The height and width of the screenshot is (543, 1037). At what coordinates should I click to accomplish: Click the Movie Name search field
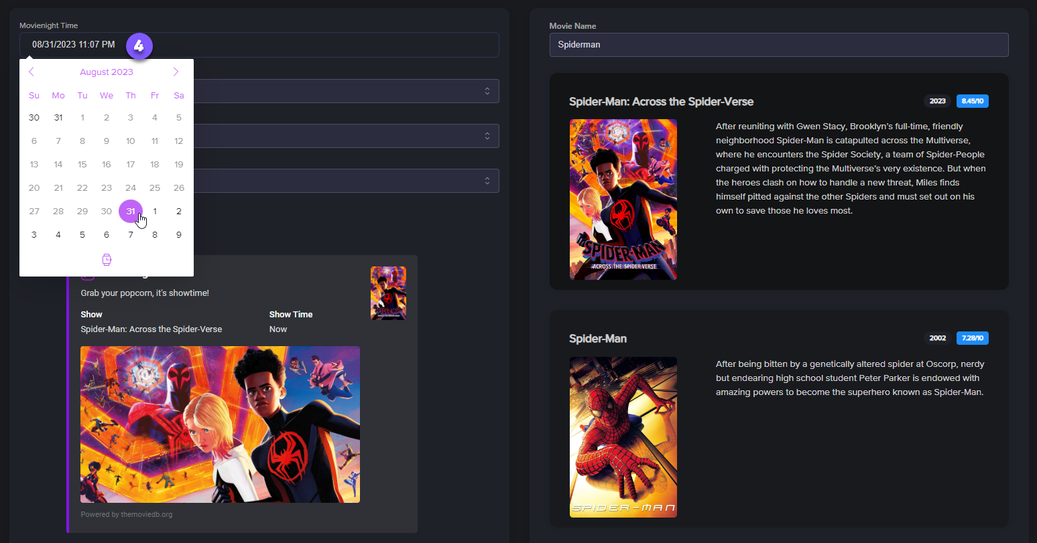pos(778,45)
